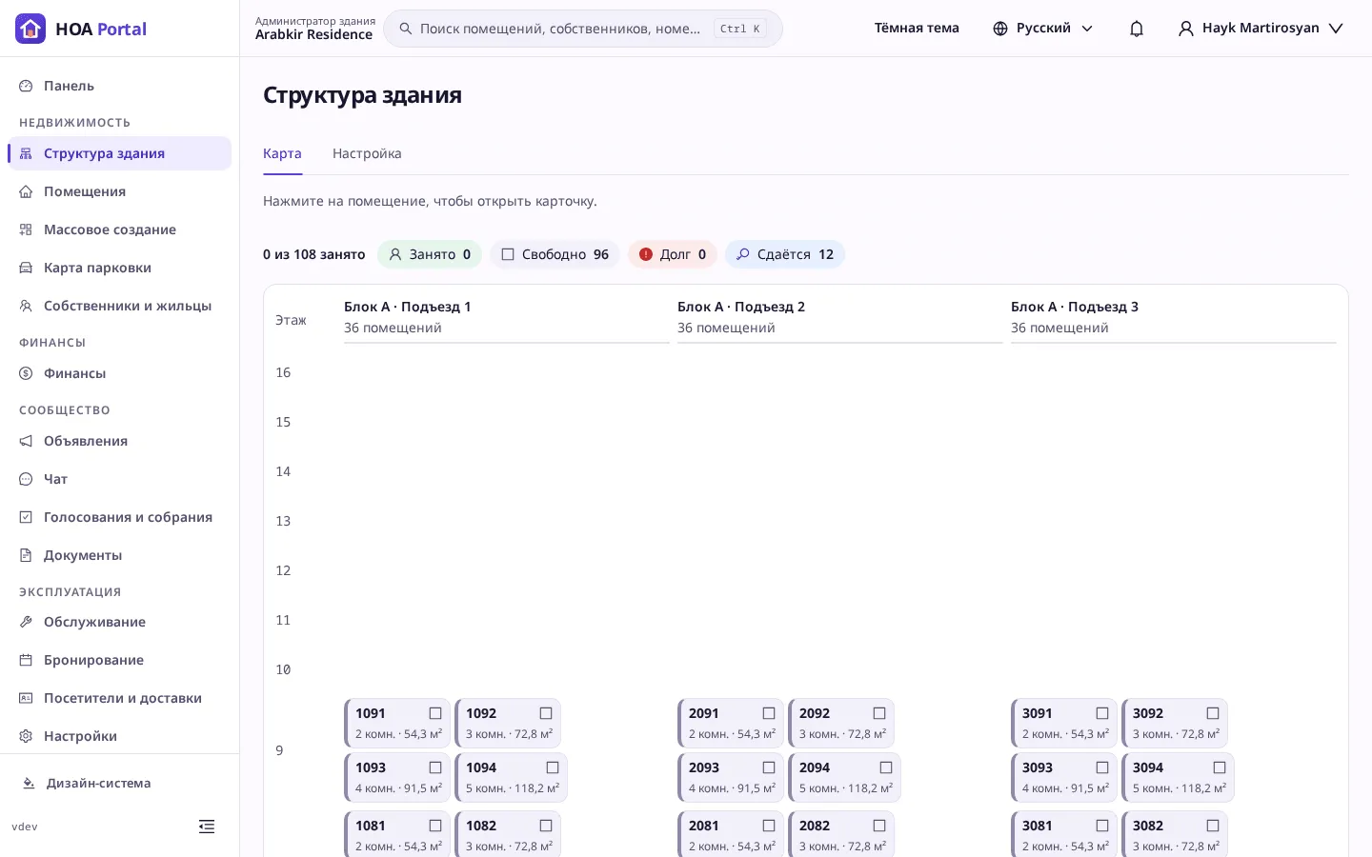This screenshot has height=857, width=1372.
Task: Open Настройки in sidebar
Action: click(119, 736)
